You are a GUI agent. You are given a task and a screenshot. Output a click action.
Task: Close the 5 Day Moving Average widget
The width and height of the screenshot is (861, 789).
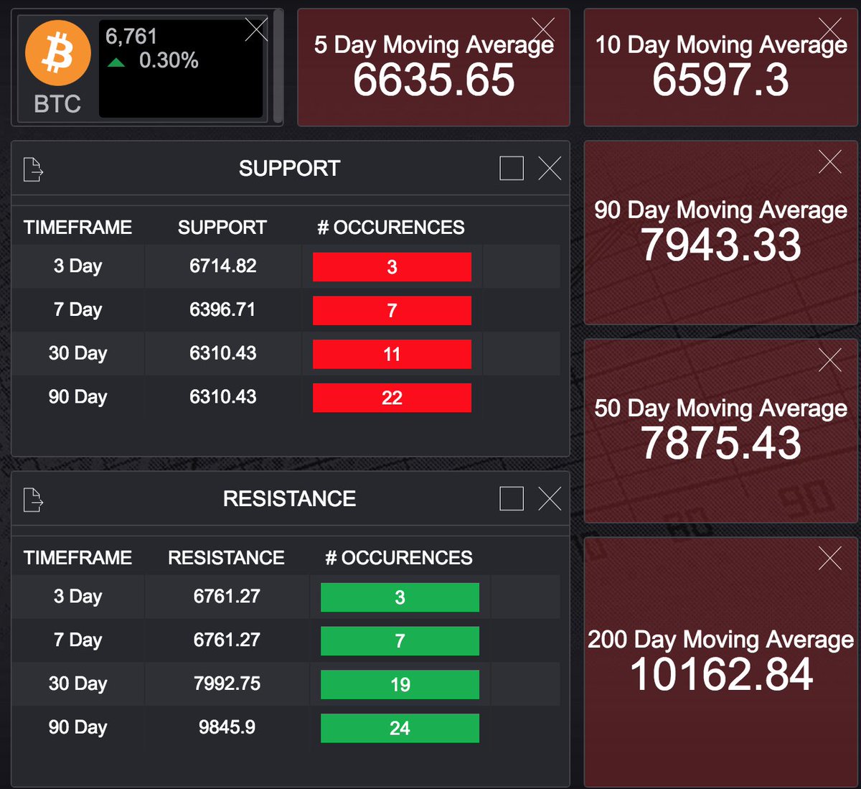point(543,27)
